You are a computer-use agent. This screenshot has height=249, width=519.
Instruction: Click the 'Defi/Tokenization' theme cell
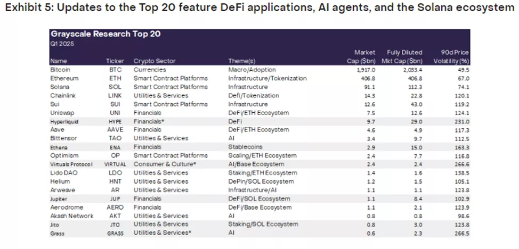click(254, 96)
